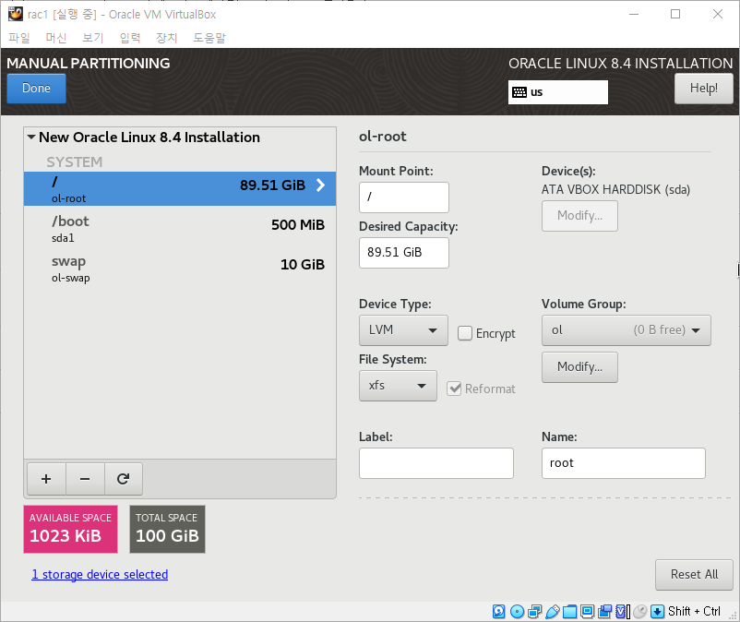Open the 보기 menu
This screenshot has height=622, width=740.
click(x=93, y=38)
